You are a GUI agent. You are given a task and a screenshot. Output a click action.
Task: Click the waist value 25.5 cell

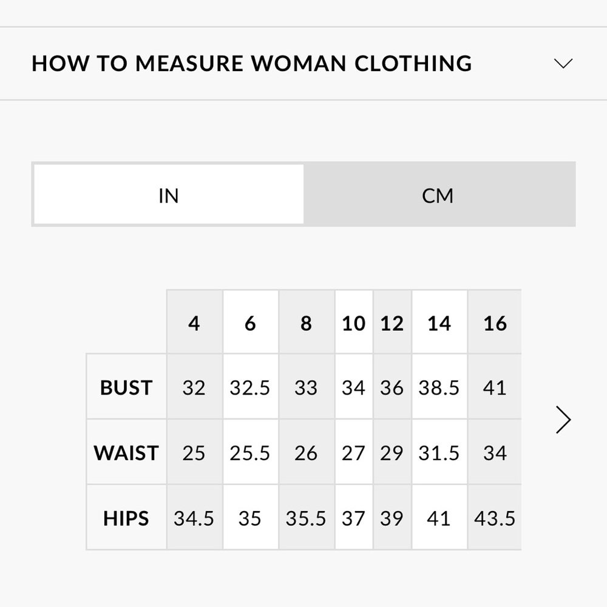click(250, 453)
